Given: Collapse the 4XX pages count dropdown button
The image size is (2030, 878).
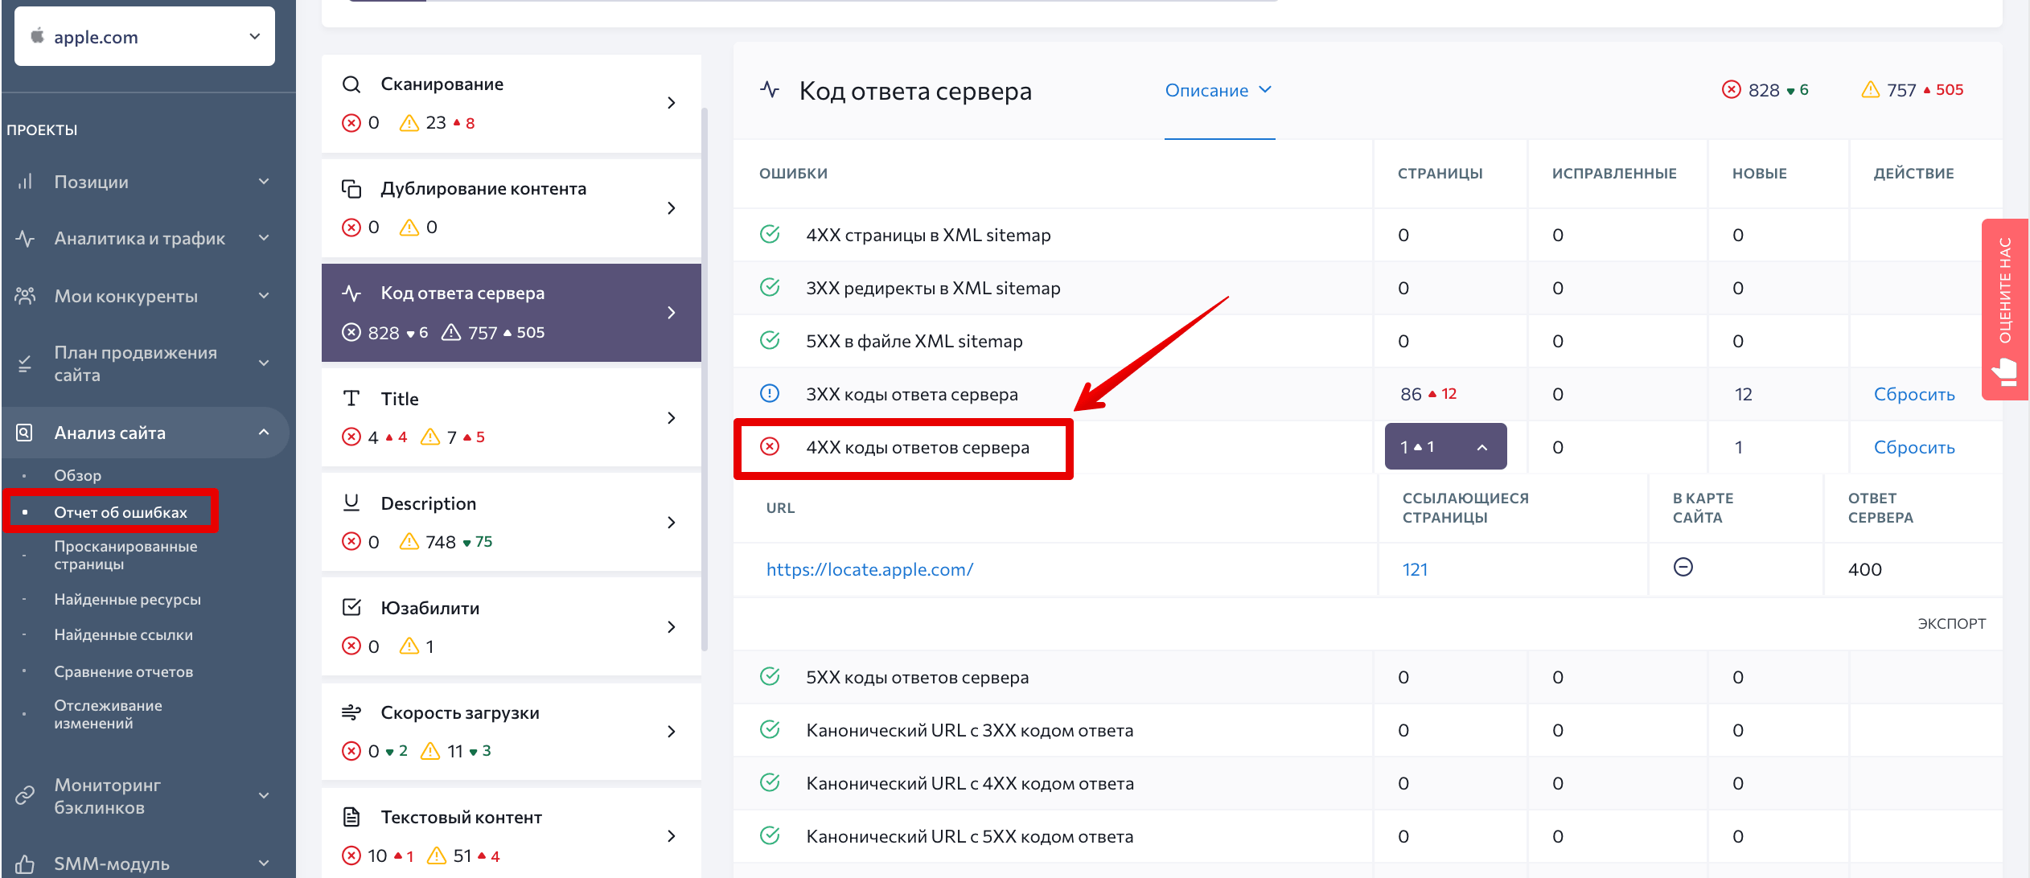Looking at the screenshot, I should click(x=1445, y=446).
